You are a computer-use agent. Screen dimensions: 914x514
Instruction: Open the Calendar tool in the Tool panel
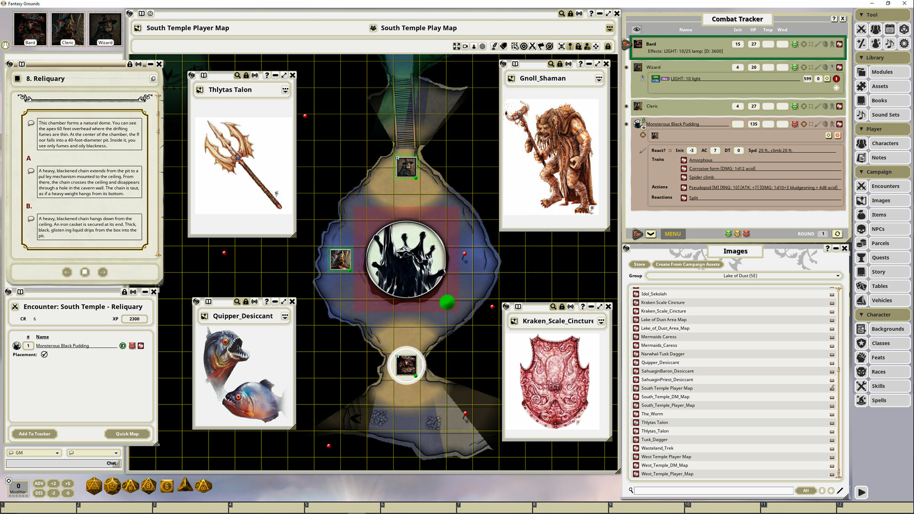tap(889, 29)
